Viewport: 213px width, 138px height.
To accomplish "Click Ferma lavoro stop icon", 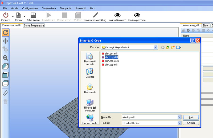I will click(x=64, y=15).
